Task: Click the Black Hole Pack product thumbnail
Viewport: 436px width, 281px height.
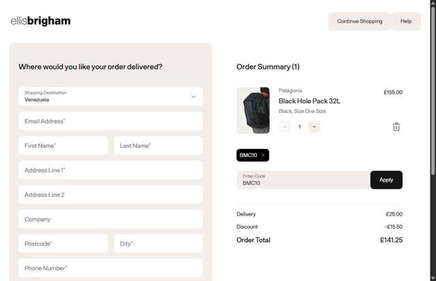Action: pos(253,110)
